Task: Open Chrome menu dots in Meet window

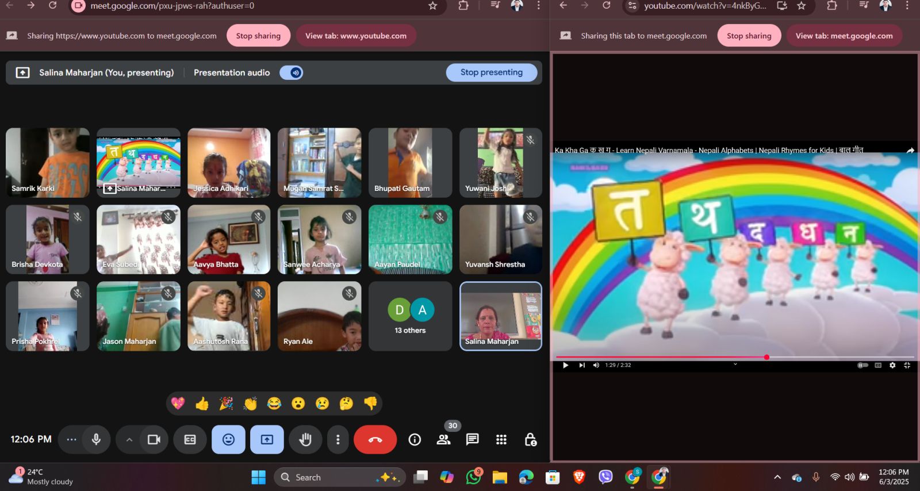Action: point(538,6)
